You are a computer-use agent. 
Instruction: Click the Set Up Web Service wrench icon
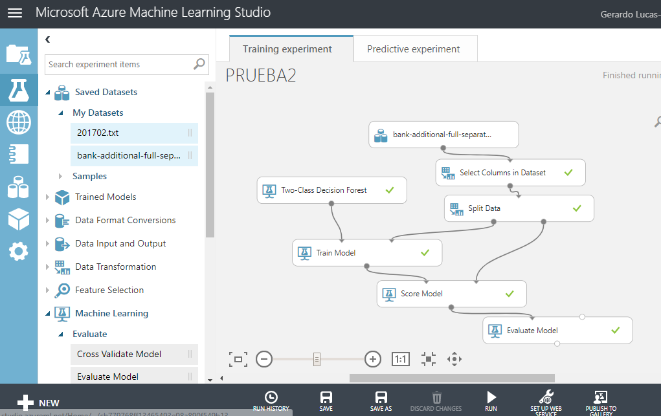[546, 399]
